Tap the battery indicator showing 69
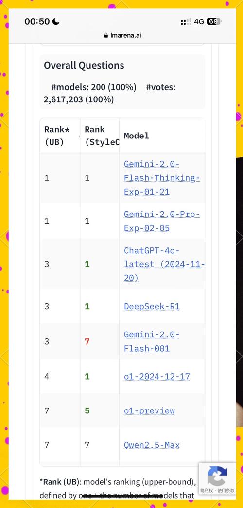 (214, 22)
